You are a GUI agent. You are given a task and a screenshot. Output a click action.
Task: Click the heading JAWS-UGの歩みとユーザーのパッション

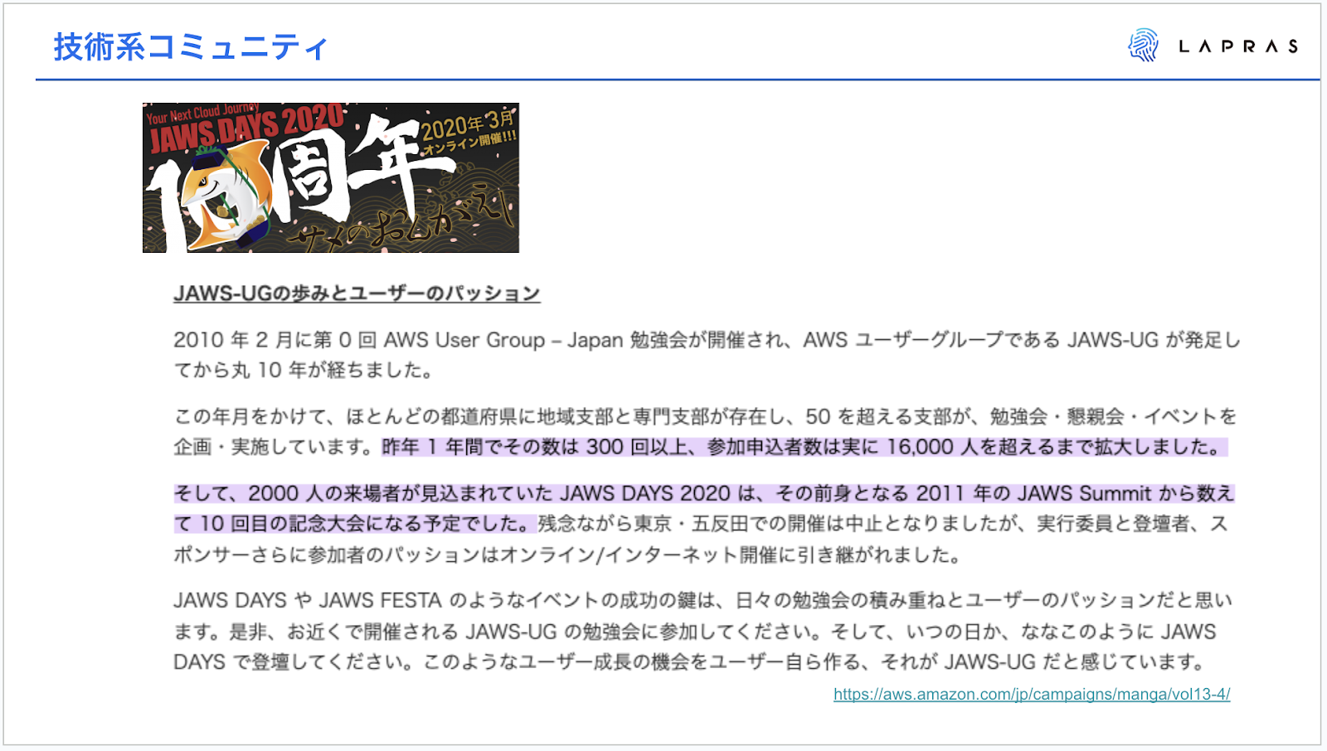(x=357, y=293)
